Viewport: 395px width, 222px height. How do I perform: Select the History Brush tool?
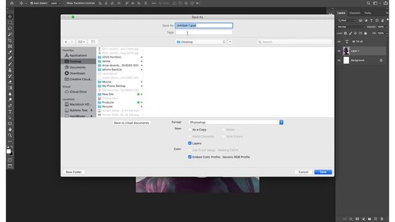pos(10,76)
